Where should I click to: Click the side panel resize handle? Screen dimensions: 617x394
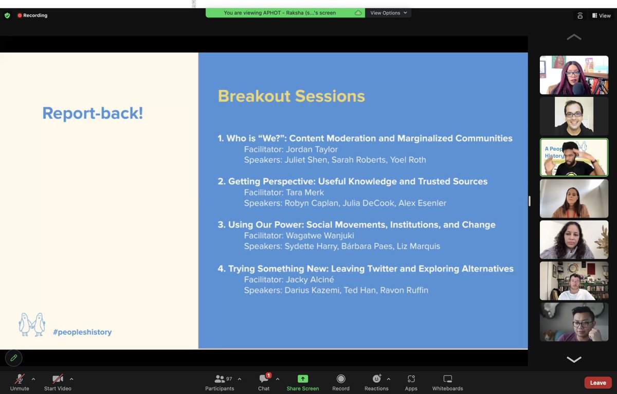click(530, 201)
